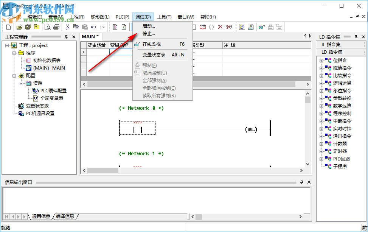Click the scissors cut icon

68,27
